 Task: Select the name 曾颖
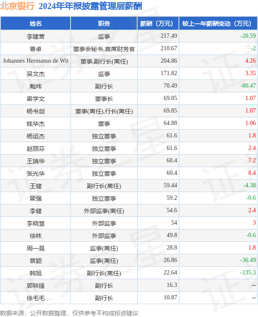tap(36, 261)
